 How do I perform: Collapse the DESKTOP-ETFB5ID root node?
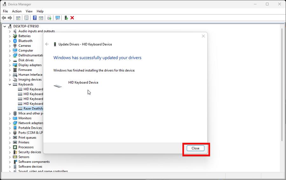(x=5, y=26)
